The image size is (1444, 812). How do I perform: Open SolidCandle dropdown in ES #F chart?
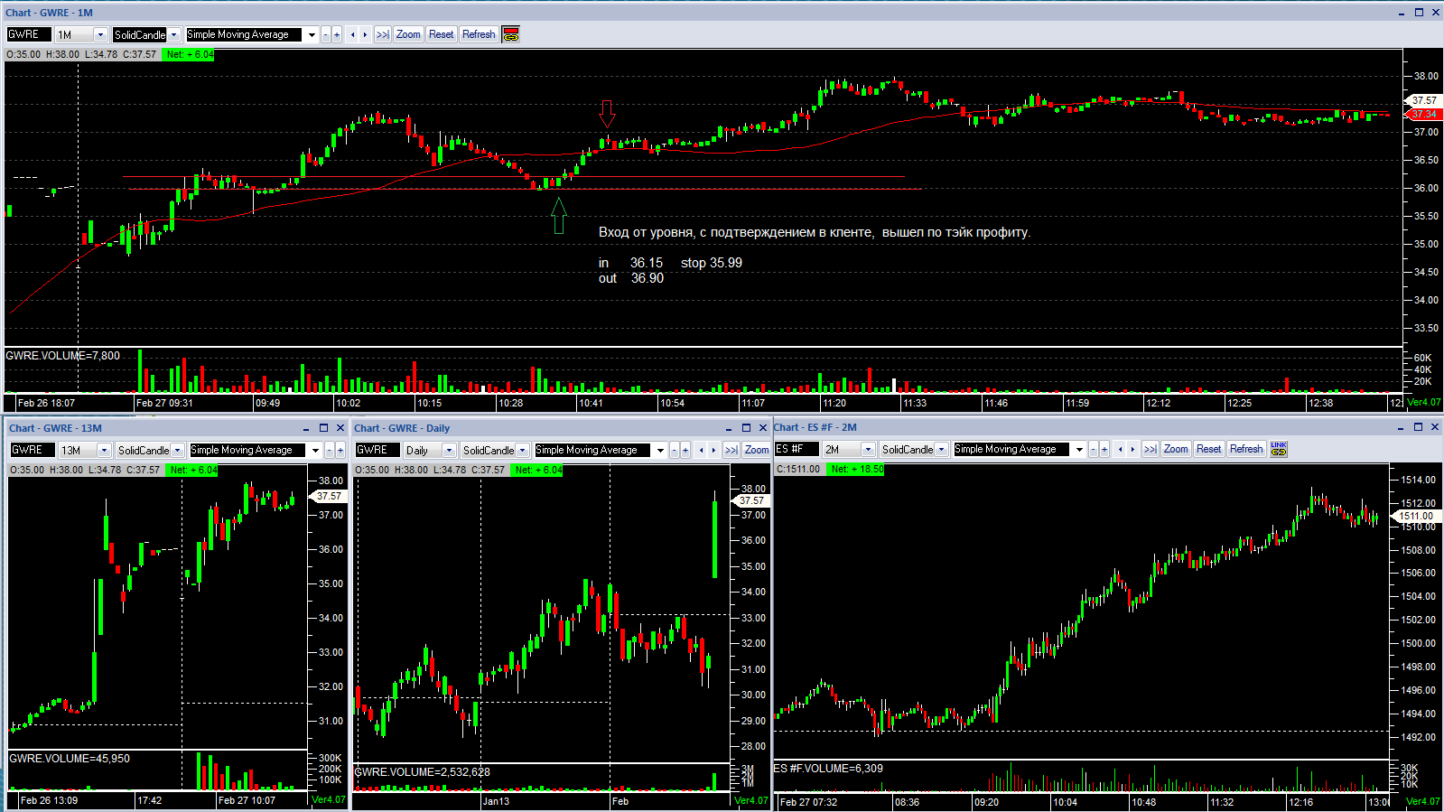point(942,449)
